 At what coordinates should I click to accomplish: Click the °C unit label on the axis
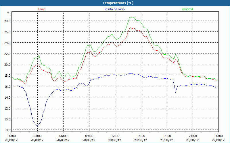coord(9,13)
